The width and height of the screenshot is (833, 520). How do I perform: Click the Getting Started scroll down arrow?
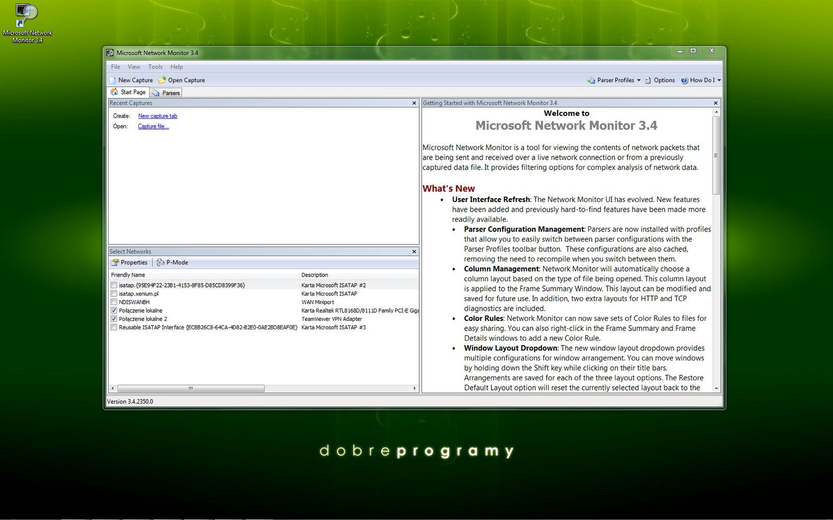tap(716, 389)
